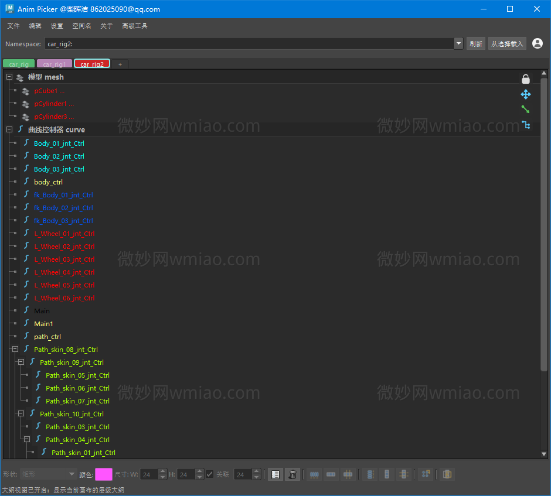Image resolution: width=551 pixels, height=496 pixels.
Task: Select the blue move arrows tool
Action: (x=525, y=94)
